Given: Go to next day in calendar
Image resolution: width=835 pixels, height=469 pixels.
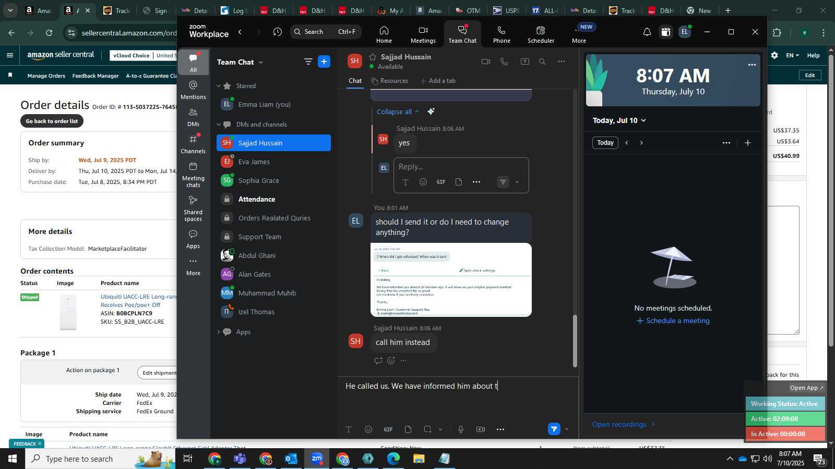Looking at the screenshot, I should pos(641,143).
